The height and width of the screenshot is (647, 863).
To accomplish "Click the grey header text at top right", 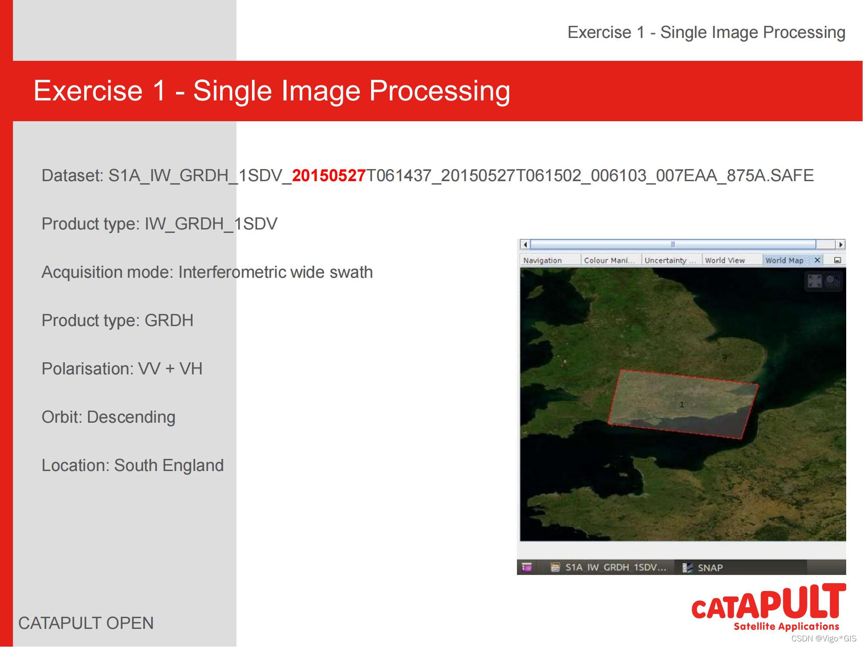I will coord(706,32).
